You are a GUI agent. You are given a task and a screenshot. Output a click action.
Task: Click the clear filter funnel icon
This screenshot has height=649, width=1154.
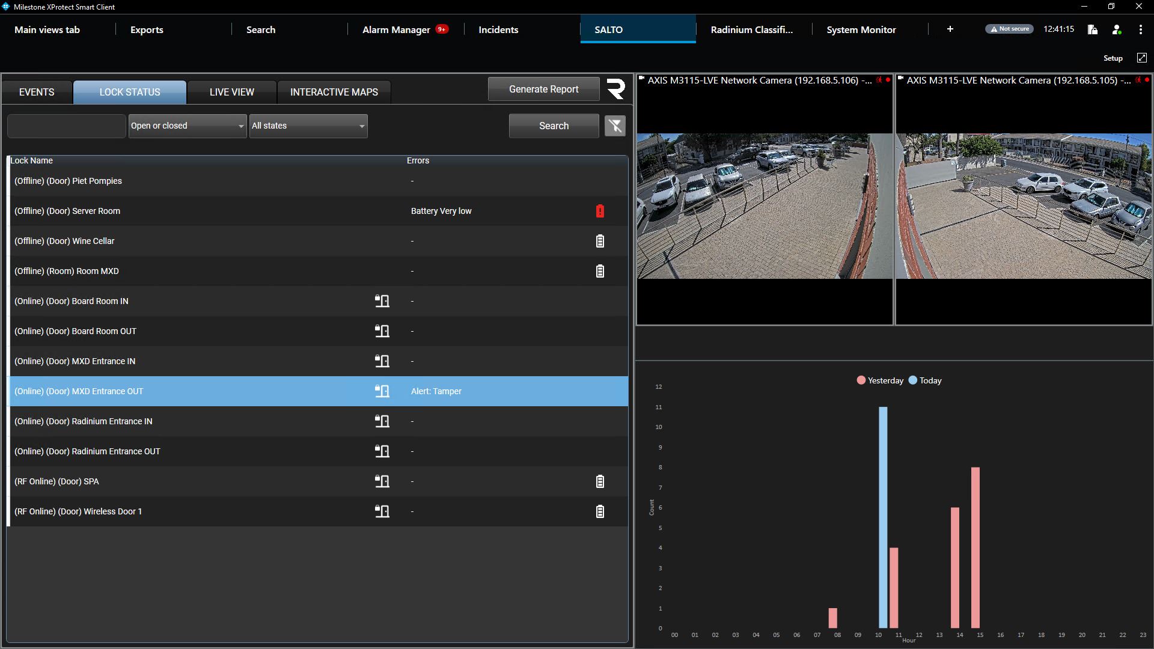615,126
